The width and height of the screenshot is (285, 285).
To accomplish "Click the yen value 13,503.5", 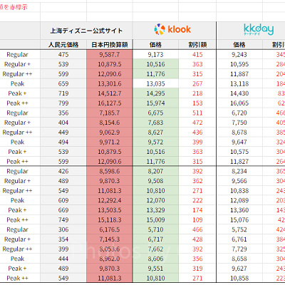I will [x=110, y=210].
